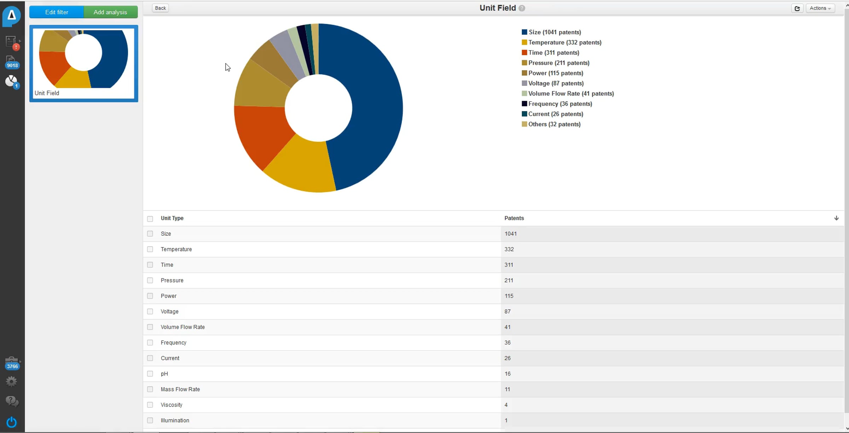Click the Edit filter button
The width and height of the screenshot is (849, 433).
coord(57,12)
